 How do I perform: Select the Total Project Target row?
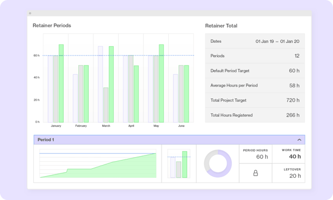(255, 101)
